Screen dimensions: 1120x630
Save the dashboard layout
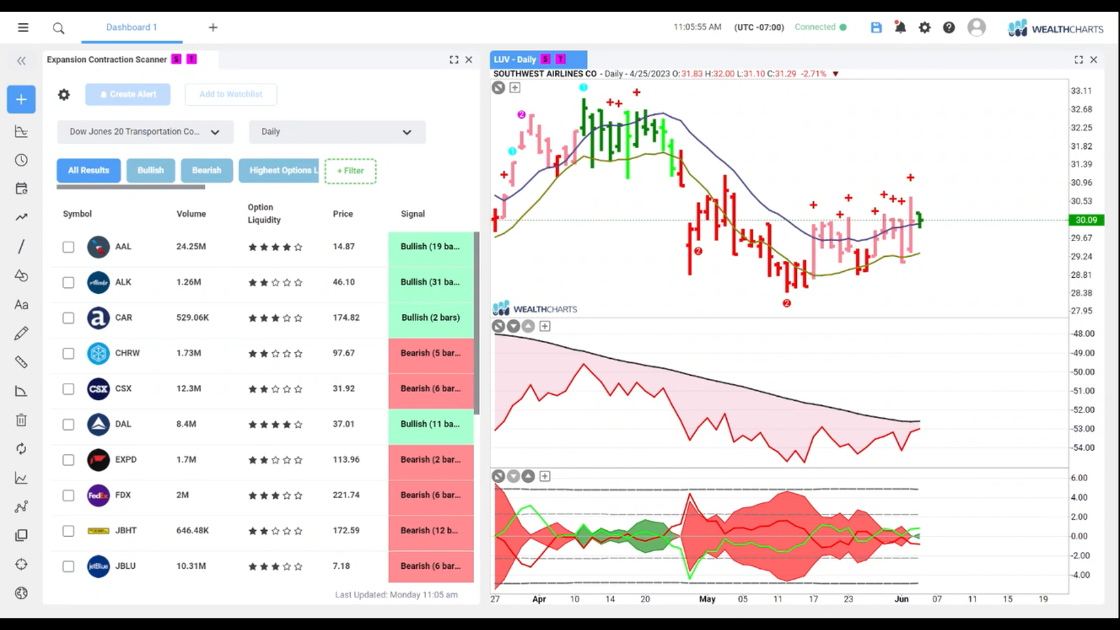coord(876,27)
